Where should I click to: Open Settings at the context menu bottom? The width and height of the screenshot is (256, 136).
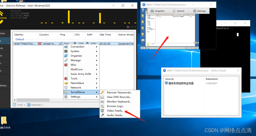click(81, 97)
